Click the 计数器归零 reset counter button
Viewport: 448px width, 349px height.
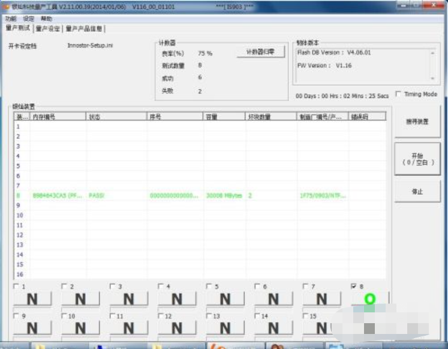pos(260,52)
